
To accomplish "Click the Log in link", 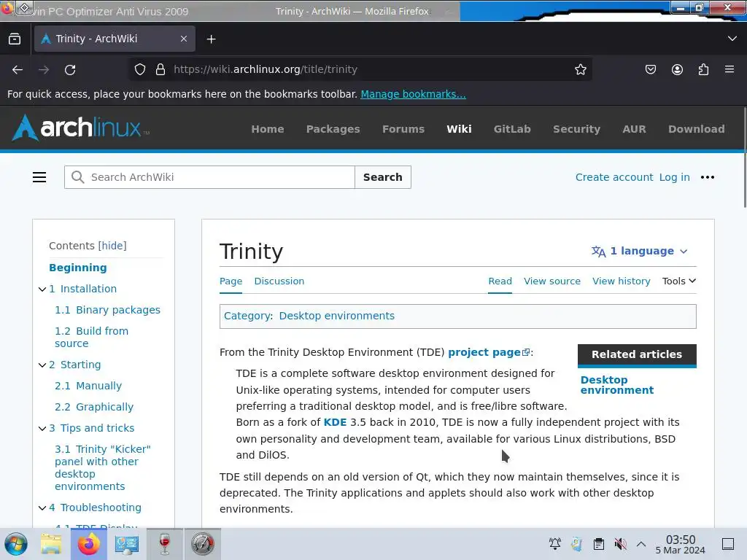I will point(675,177).
